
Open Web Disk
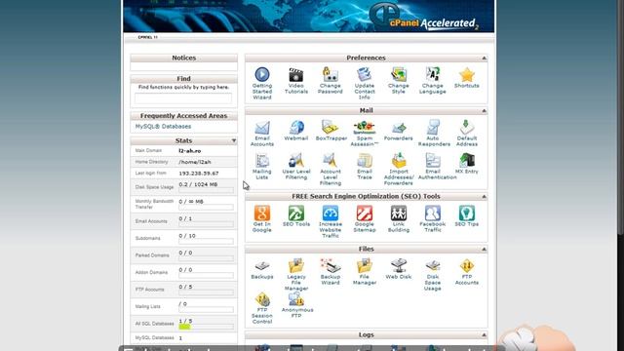pyautogui.click(x=399, y=266)
